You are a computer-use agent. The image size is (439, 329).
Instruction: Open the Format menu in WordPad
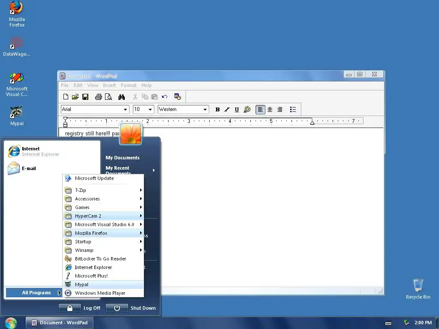pos(129,85)
